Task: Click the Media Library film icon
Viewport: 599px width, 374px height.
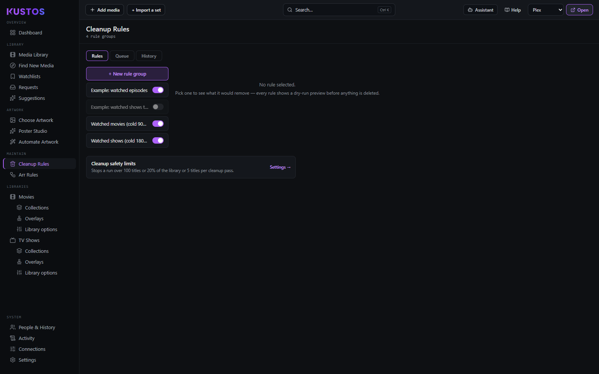Action: pos(13,55)
